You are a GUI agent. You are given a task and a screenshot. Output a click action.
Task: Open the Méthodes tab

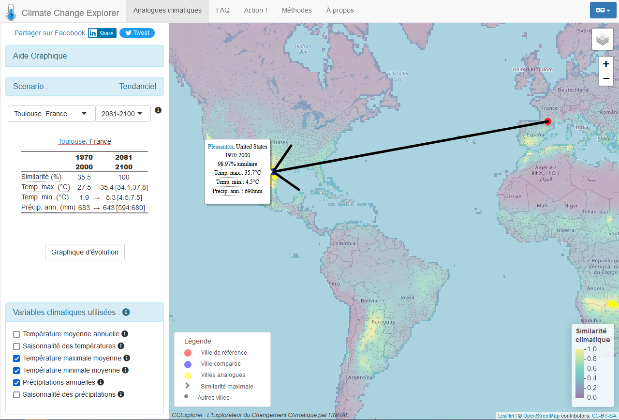[x=297, y=10]
